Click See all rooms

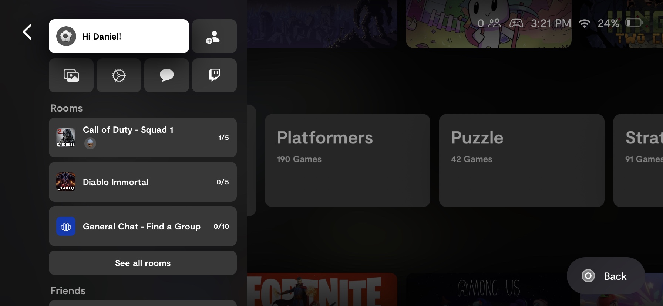tap(143, 263)
